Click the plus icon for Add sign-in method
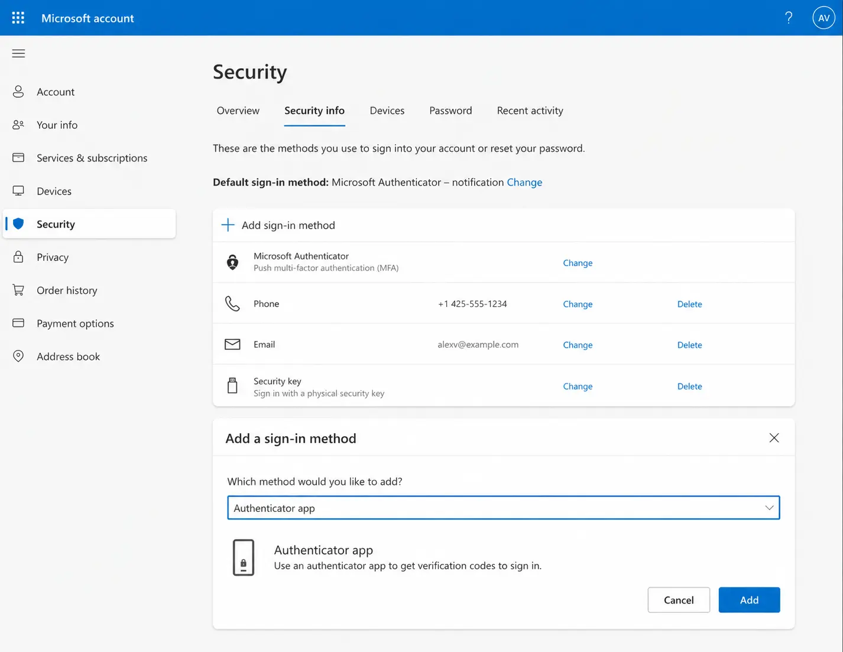 (x=228, y=225)
